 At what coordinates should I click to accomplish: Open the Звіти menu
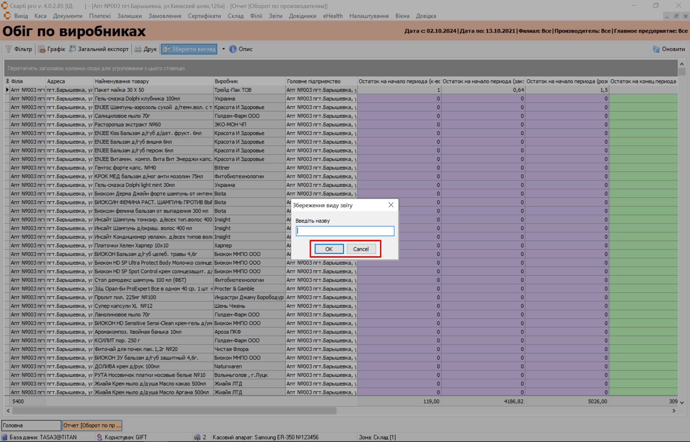tap(275, 16)
